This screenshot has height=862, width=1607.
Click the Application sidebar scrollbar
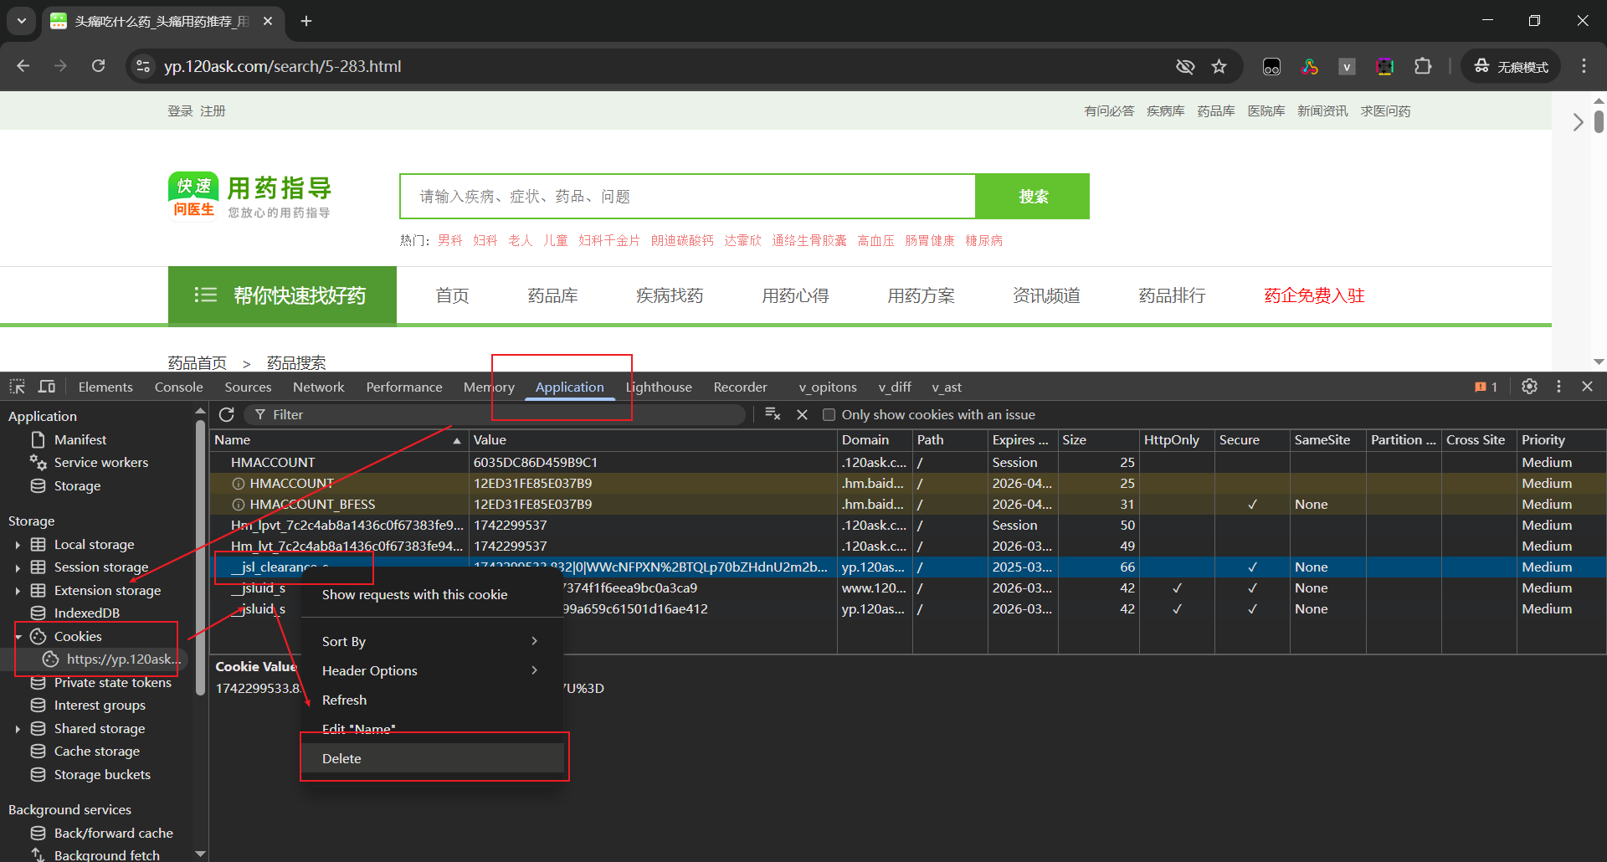pyautogui.click(x=200, y=557)
